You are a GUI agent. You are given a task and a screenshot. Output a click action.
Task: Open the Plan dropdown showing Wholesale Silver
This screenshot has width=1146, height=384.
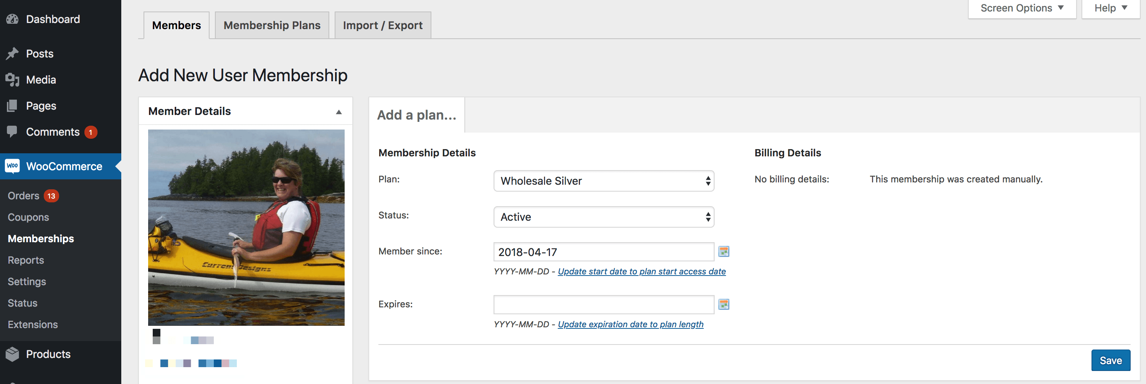coord(603,181)
